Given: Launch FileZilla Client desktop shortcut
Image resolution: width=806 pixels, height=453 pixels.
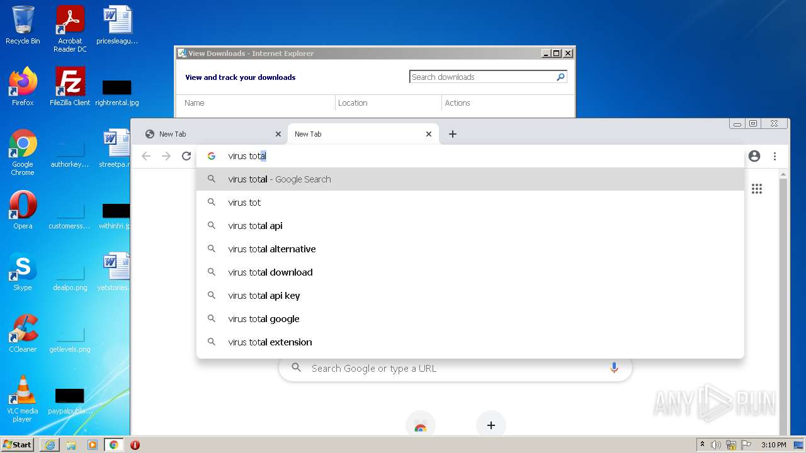Looking at the screenshot, I should [x=70, y=87].
